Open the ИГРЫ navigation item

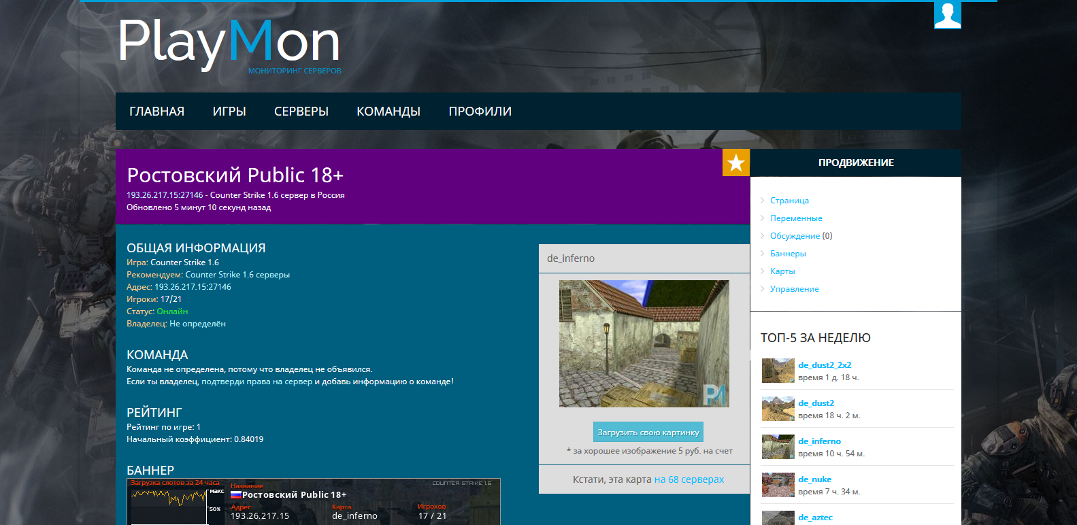(x=229, y=112)
